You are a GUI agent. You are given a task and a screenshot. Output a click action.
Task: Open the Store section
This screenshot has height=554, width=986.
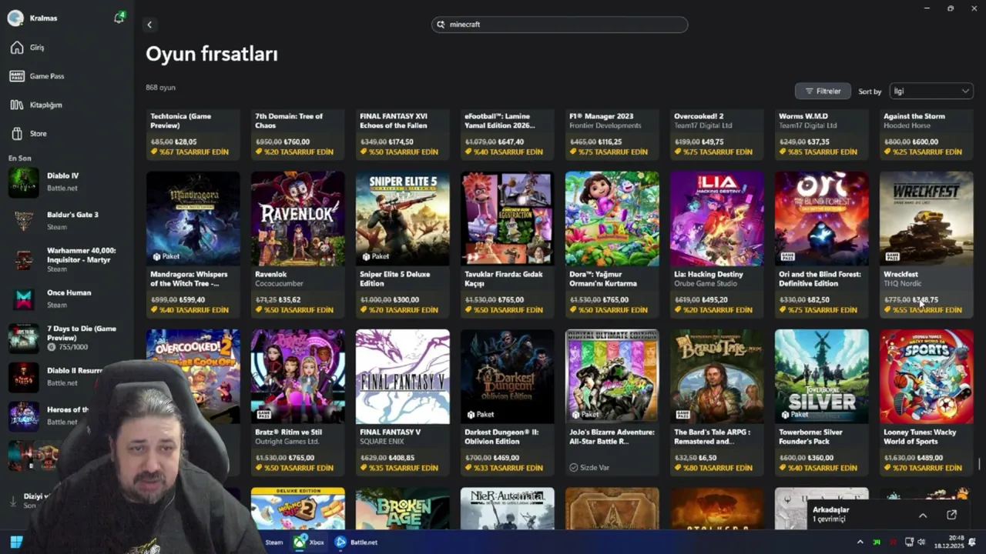(x=38, y=134)
